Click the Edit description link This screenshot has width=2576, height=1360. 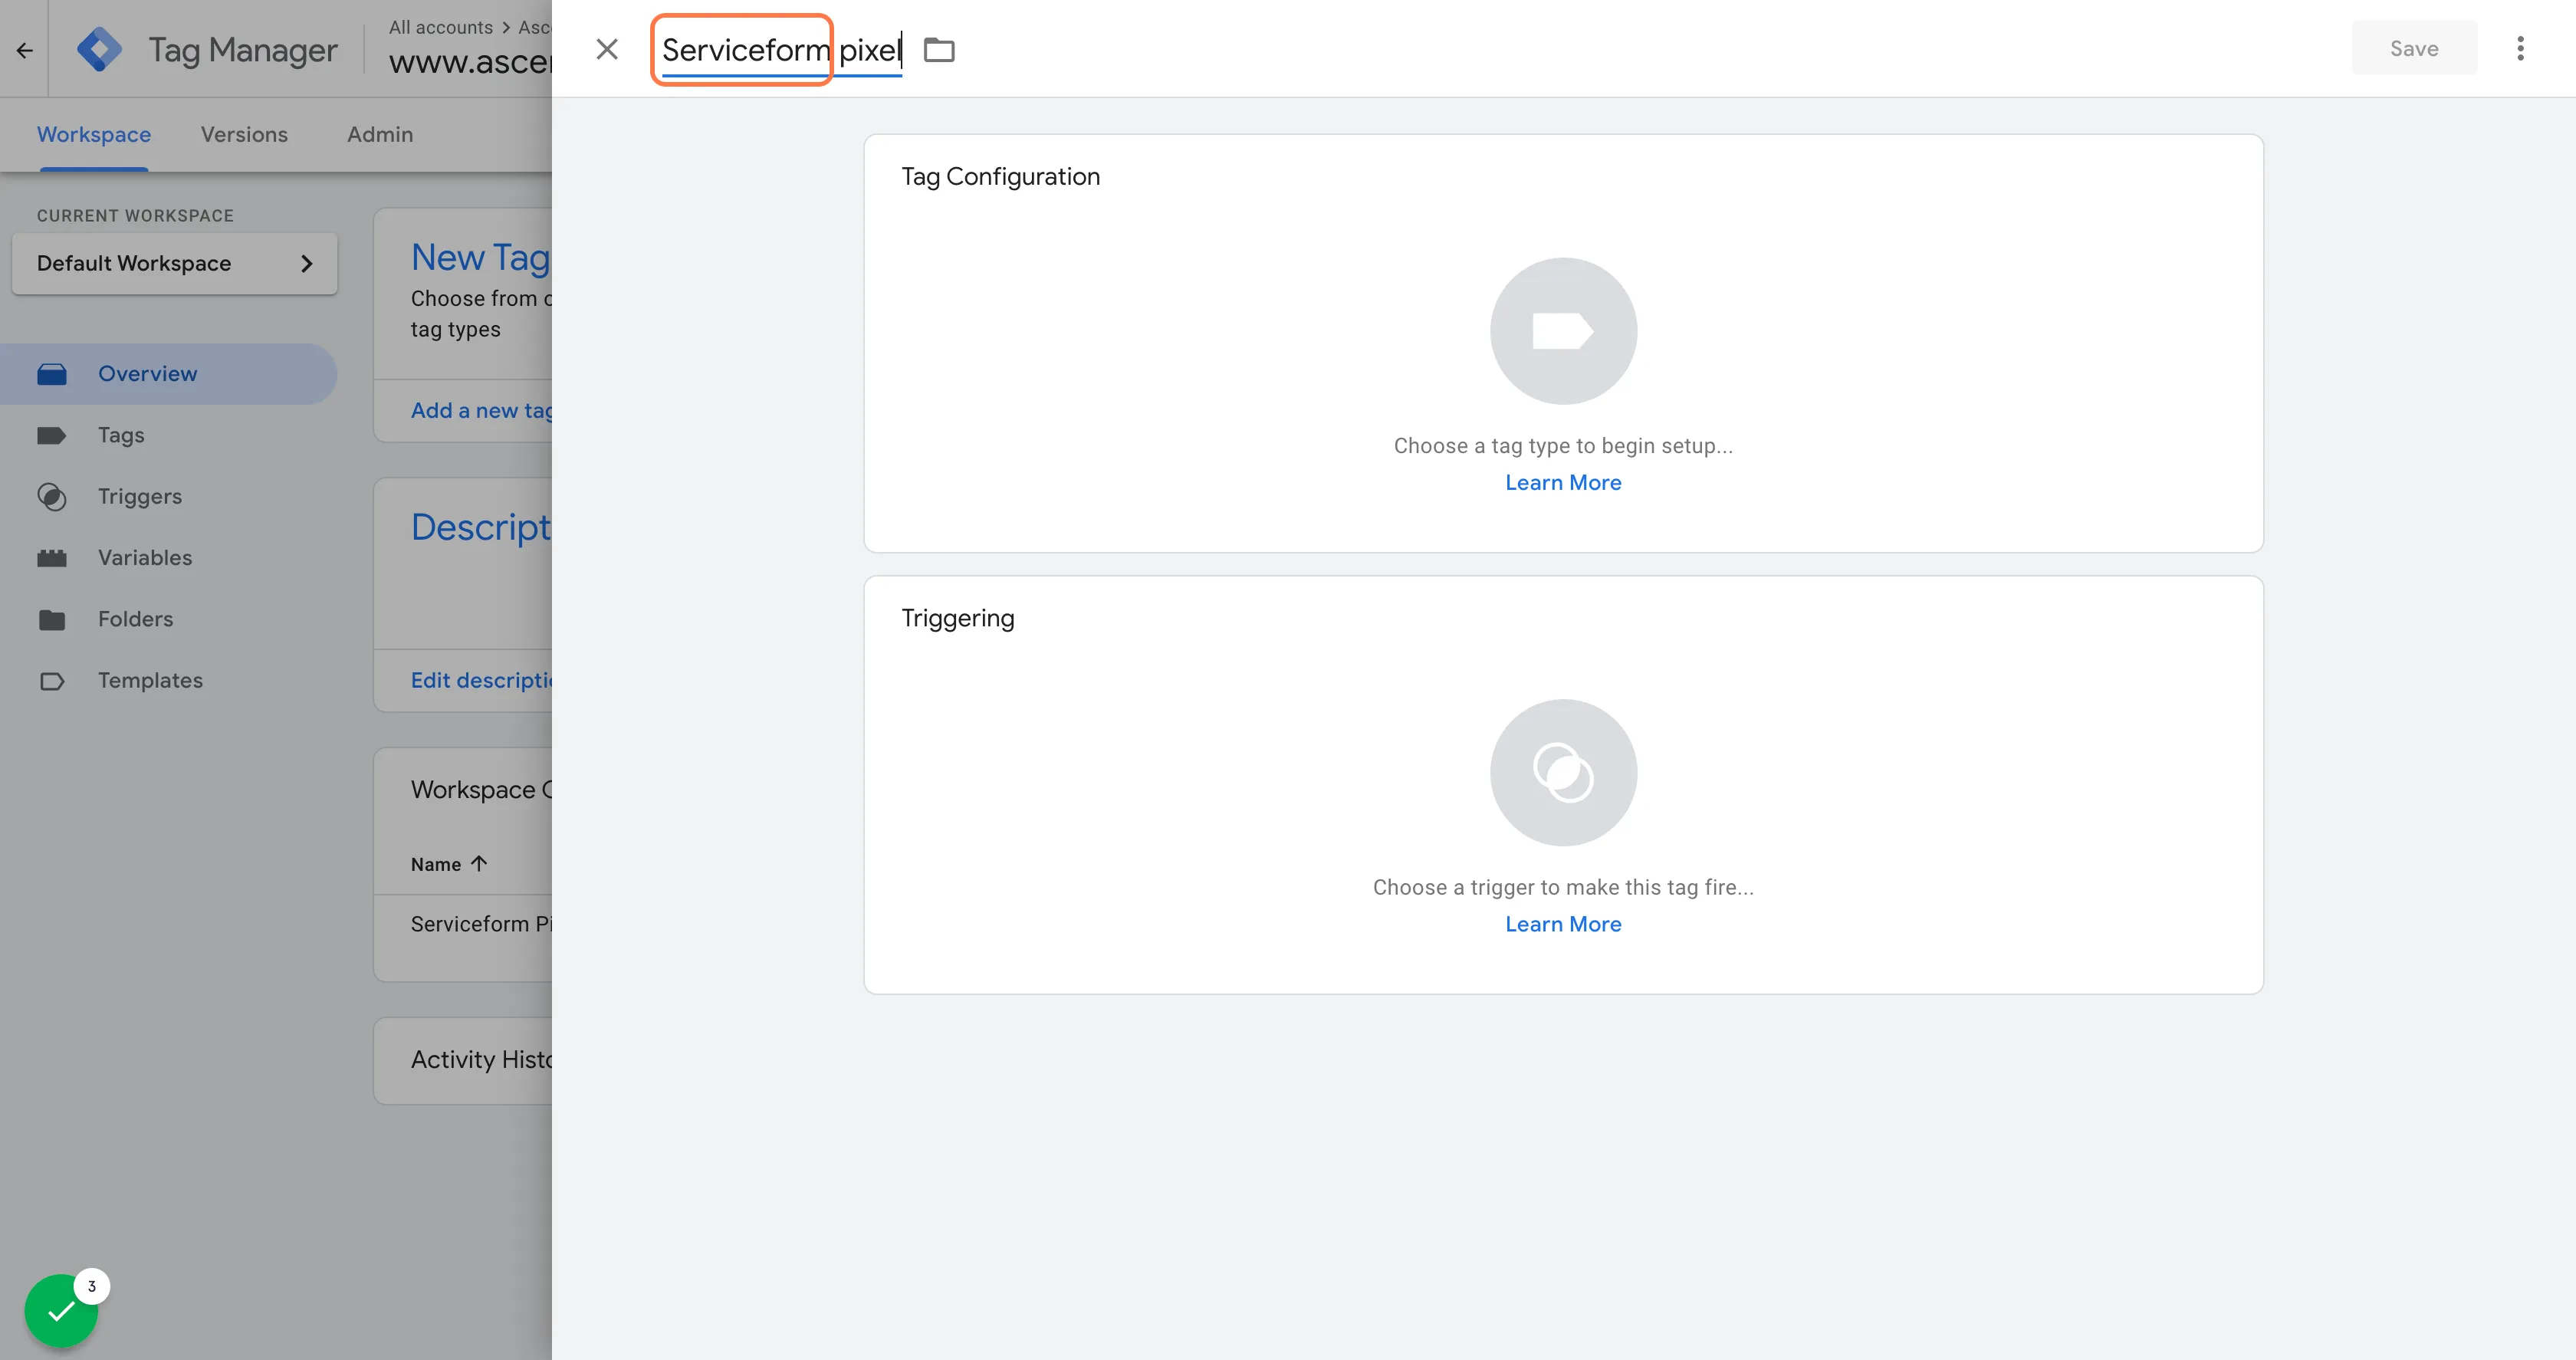(481, 680)
